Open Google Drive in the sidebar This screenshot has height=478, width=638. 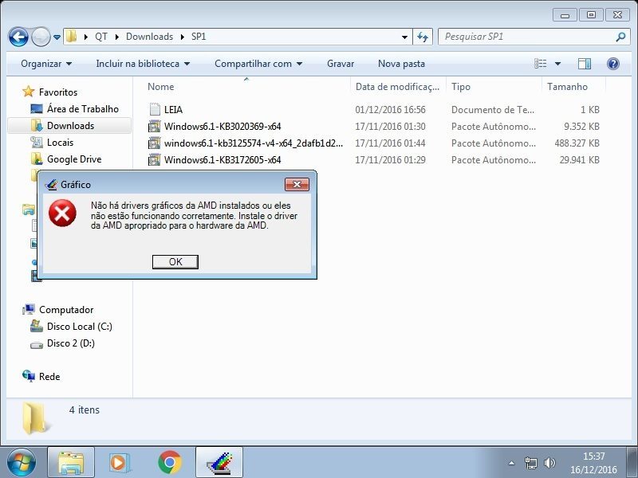[74, 159]
